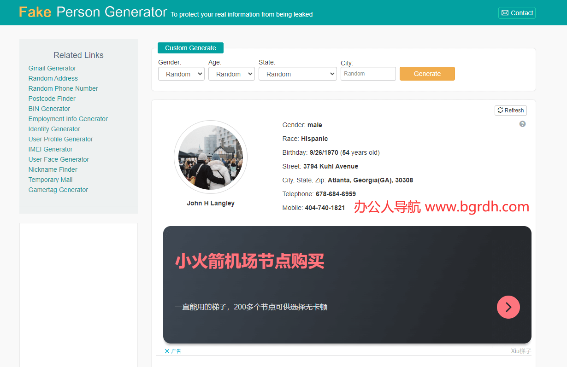Click inside the City input field

[368, 74]
